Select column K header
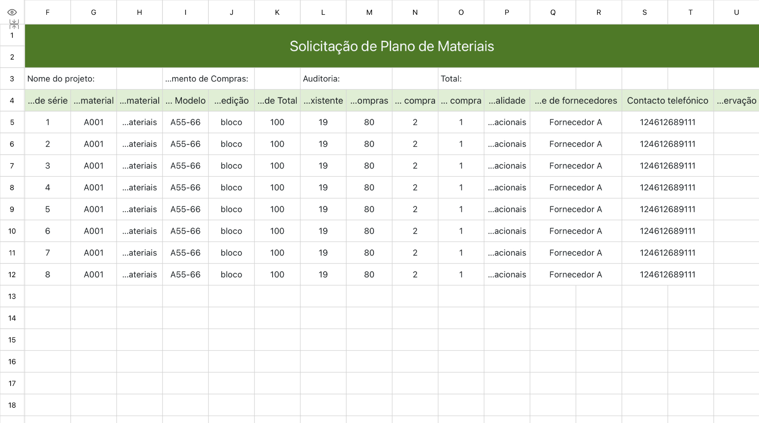 (x=277, y=12)
